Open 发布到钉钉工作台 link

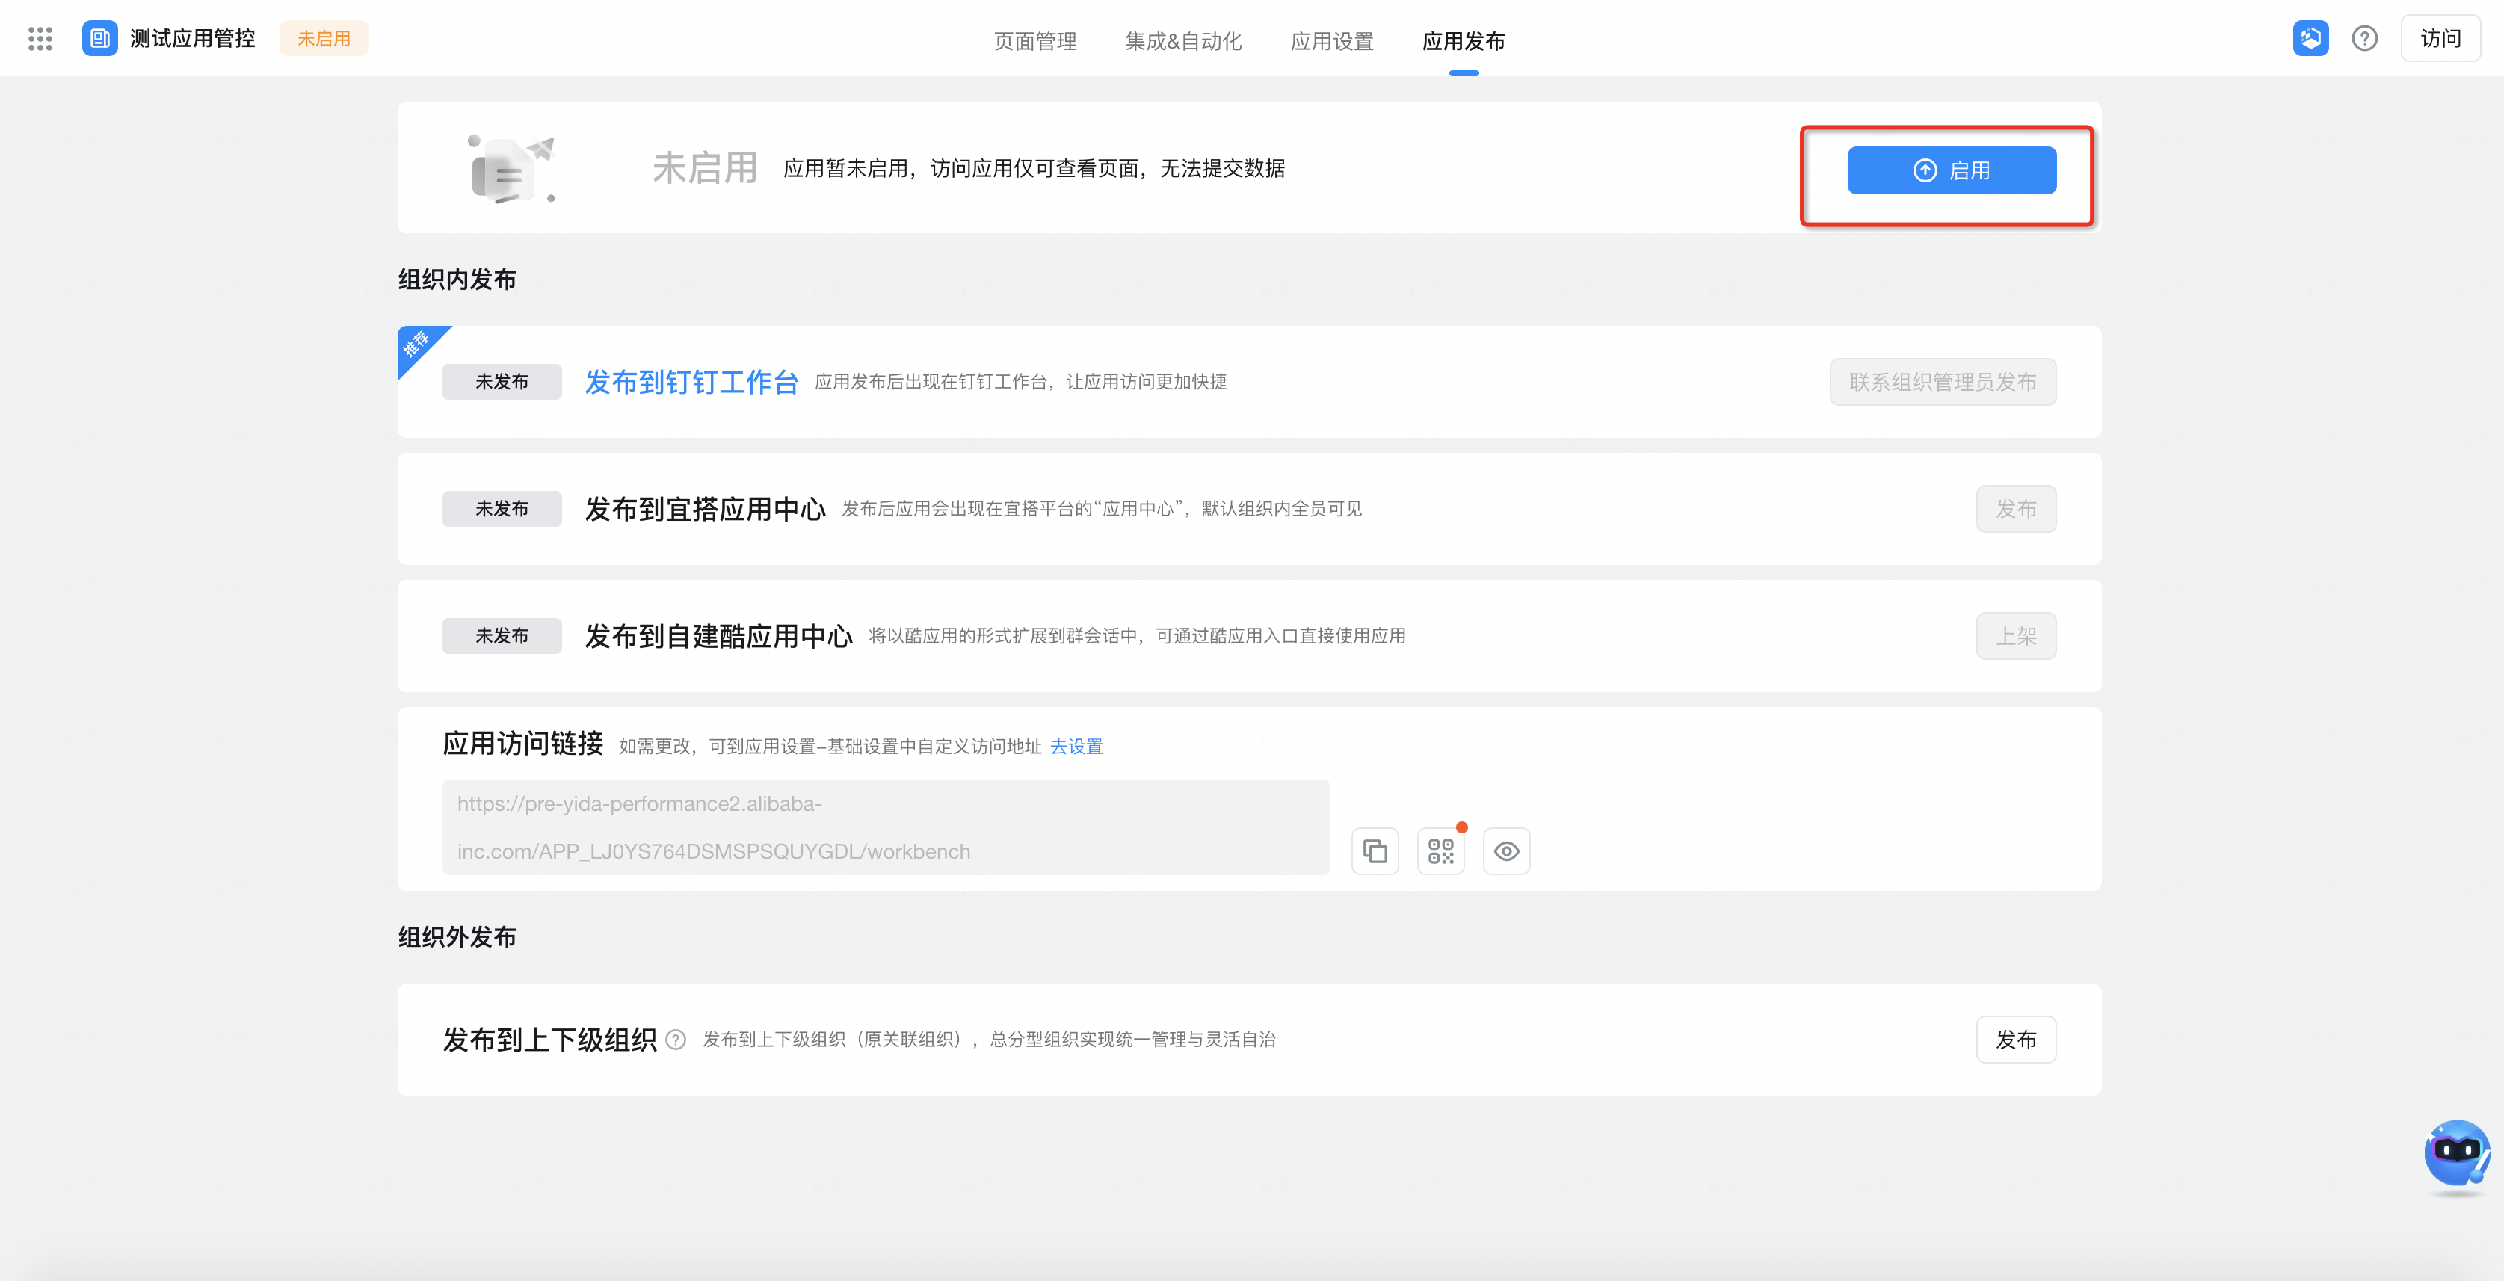[691, 382]
